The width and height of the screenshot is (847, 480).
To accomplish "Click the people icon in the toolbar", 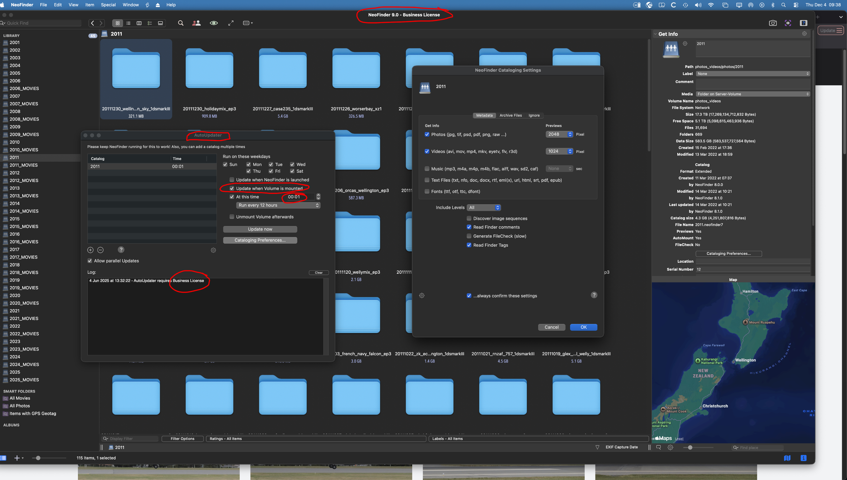I will click(x=196, y=23).
